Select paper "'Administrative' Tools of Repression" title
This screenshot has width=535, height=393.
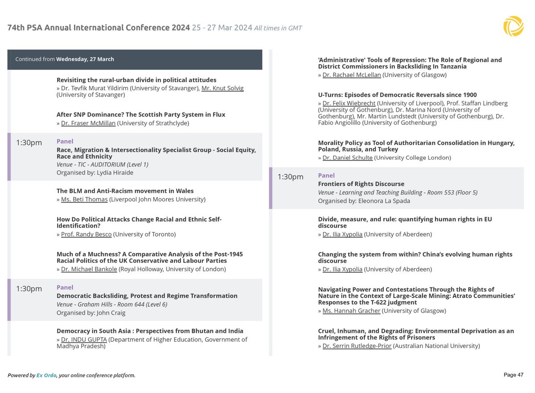coord(410,63)
